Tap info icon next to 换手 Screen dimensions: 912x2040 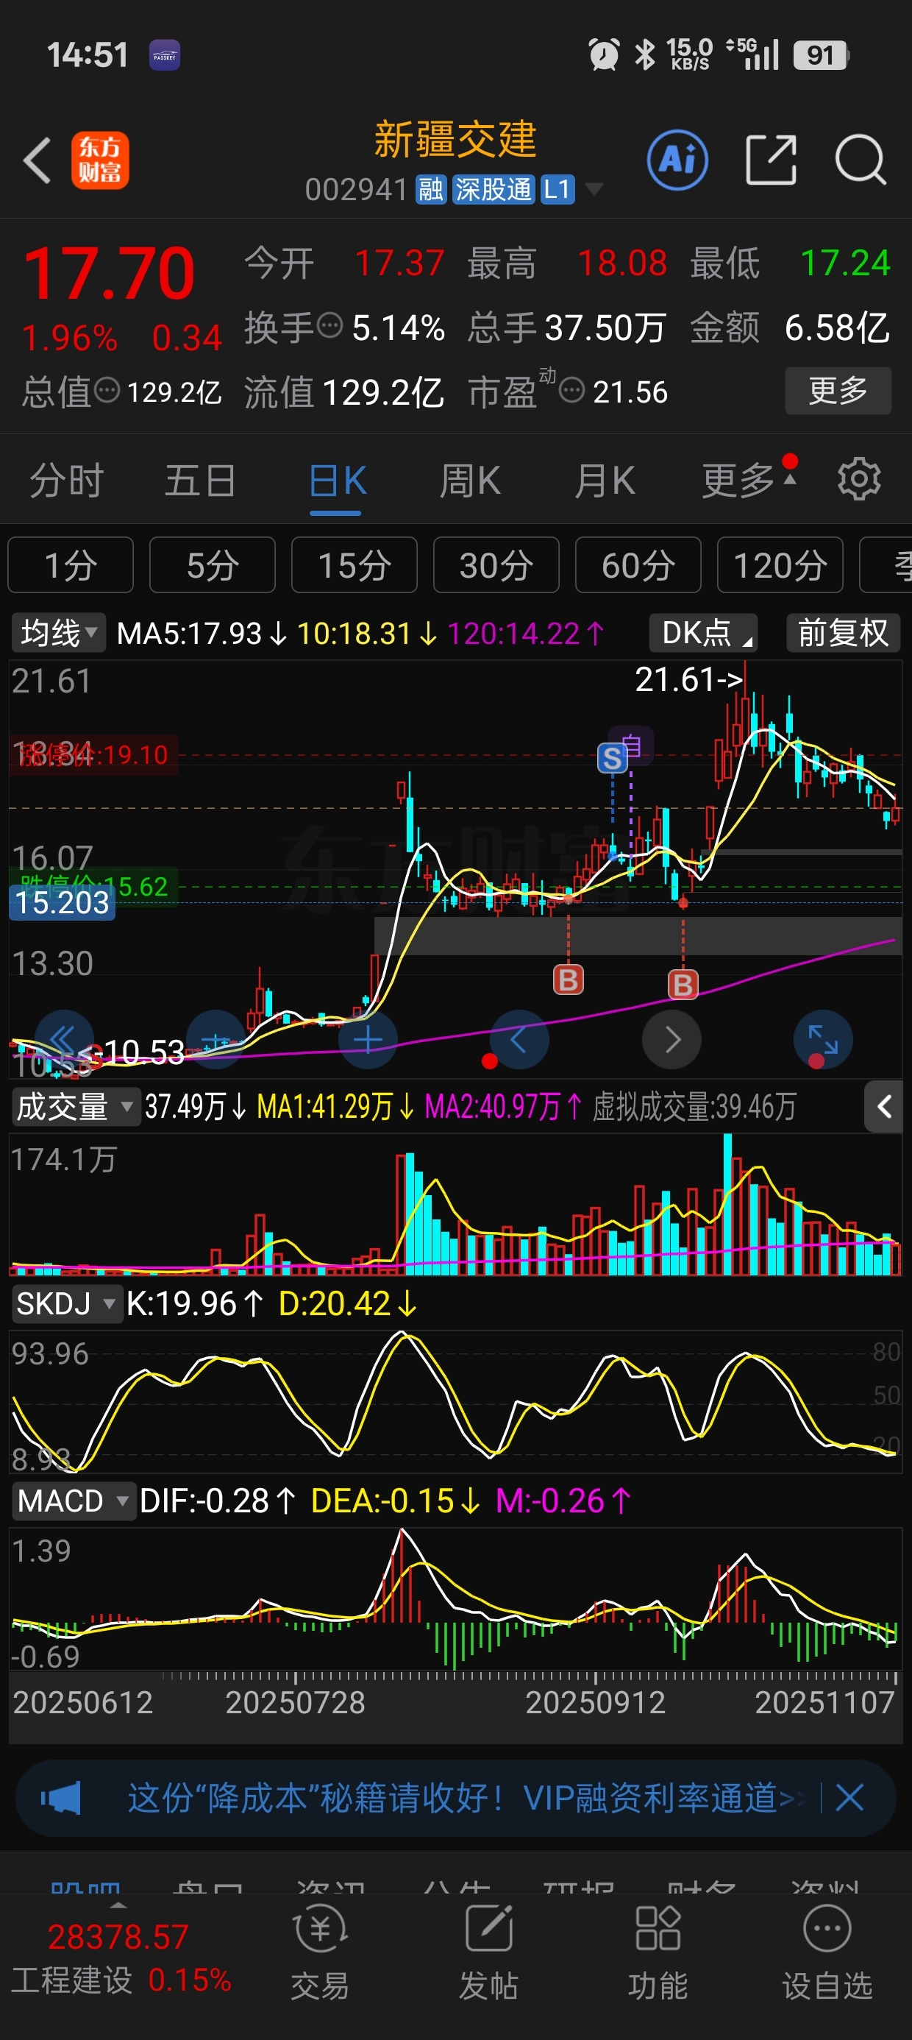tap(329, 325)
